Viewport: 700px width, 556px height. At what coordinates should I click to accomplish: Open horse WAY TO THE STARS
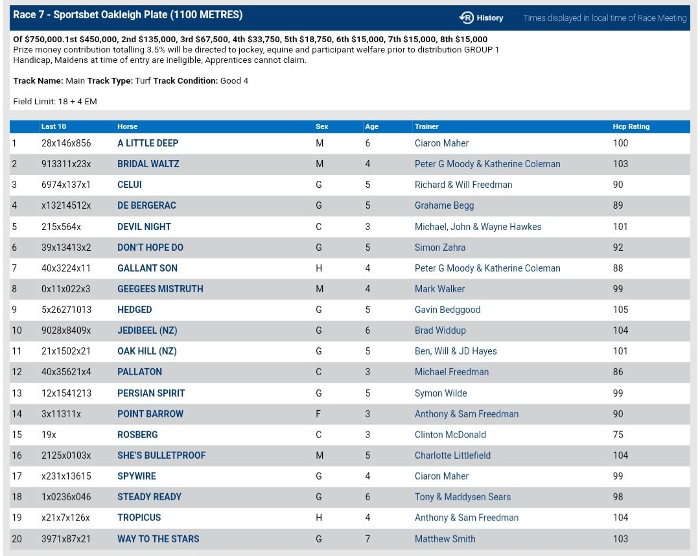pos(159,539)
